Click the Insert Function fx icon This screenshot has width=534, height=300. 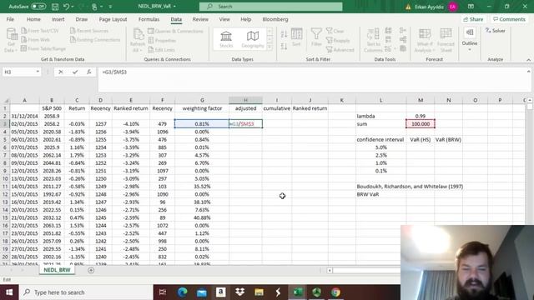click(x=89, y=72)
